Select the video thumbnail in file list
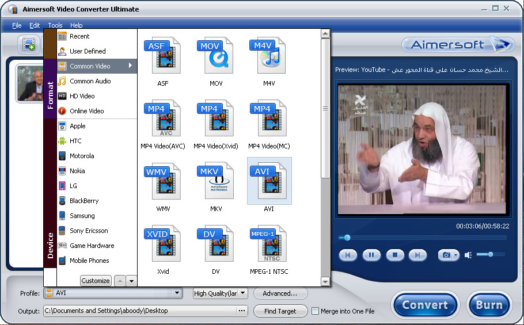524x325 pixels. click(30, 83)
